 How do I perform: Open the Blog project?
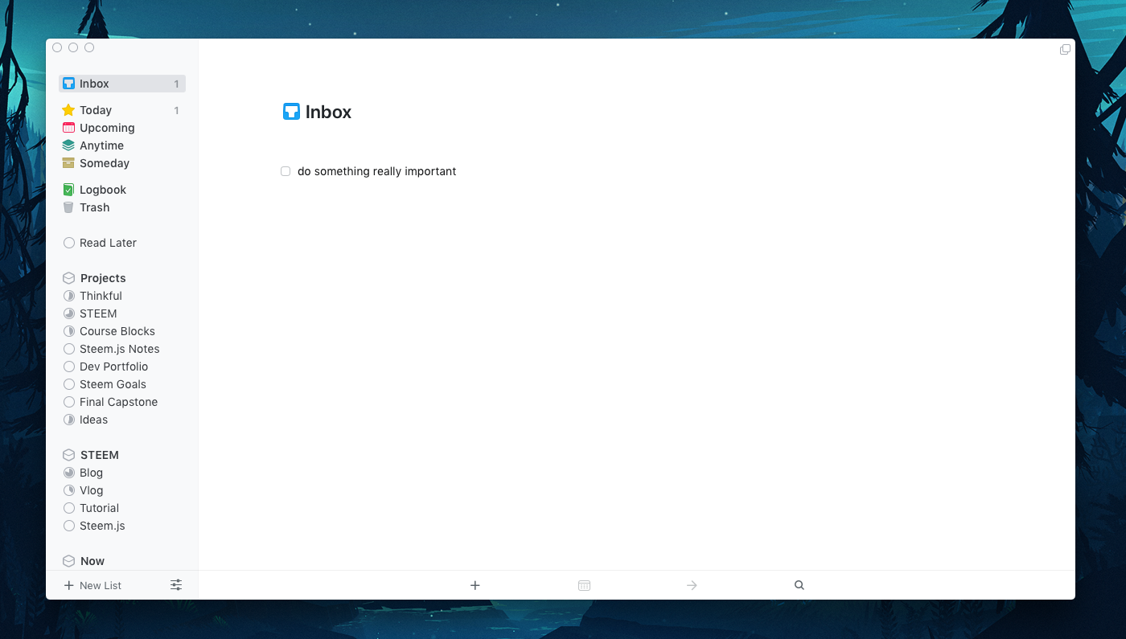[122, 473]
